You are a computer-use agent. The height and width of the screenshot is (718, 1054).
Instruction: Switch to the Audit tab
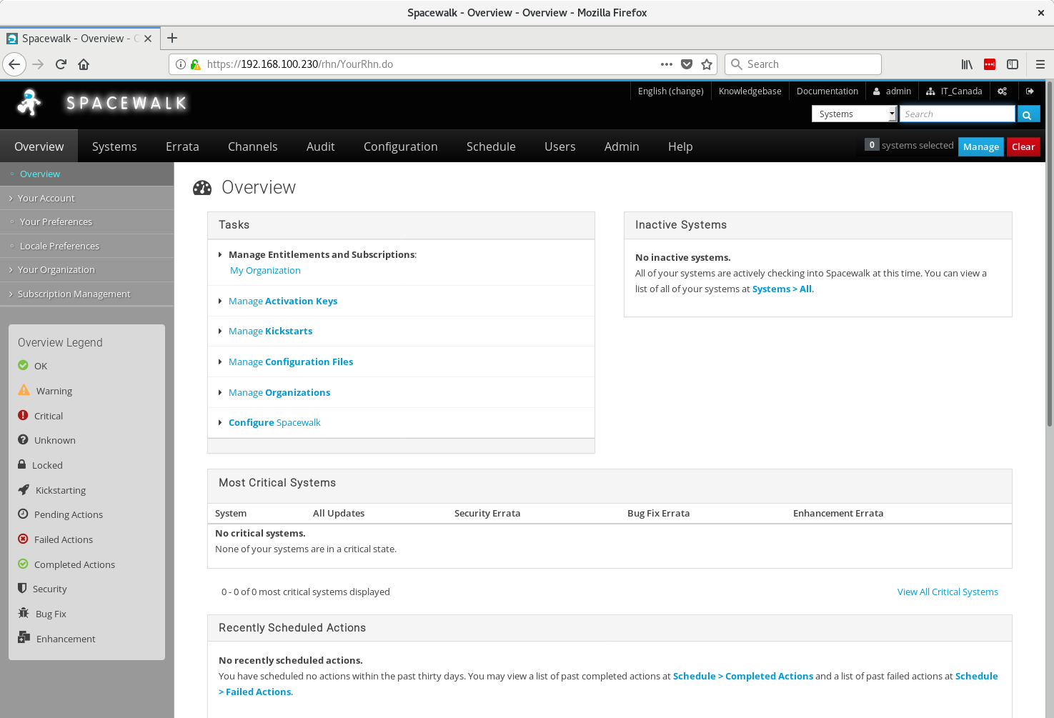pyautogui.click(x=320, y=146)
